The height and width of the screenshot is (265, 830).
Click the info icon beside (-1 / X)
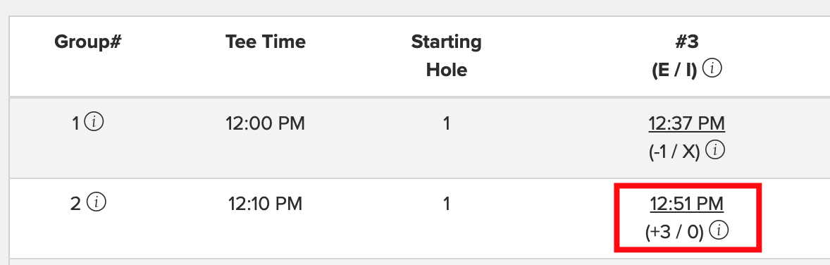coord(716,150)
